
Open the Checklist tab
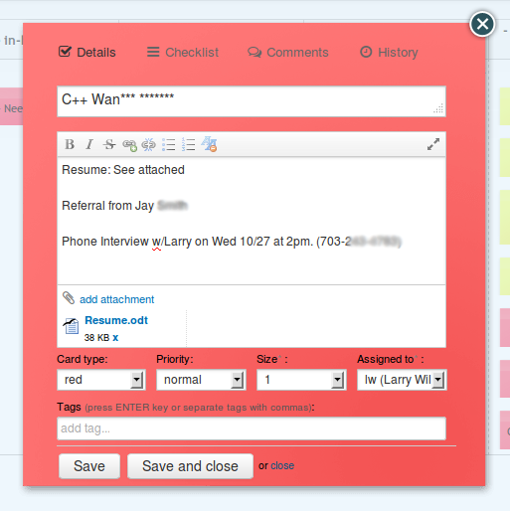[183, 52]
